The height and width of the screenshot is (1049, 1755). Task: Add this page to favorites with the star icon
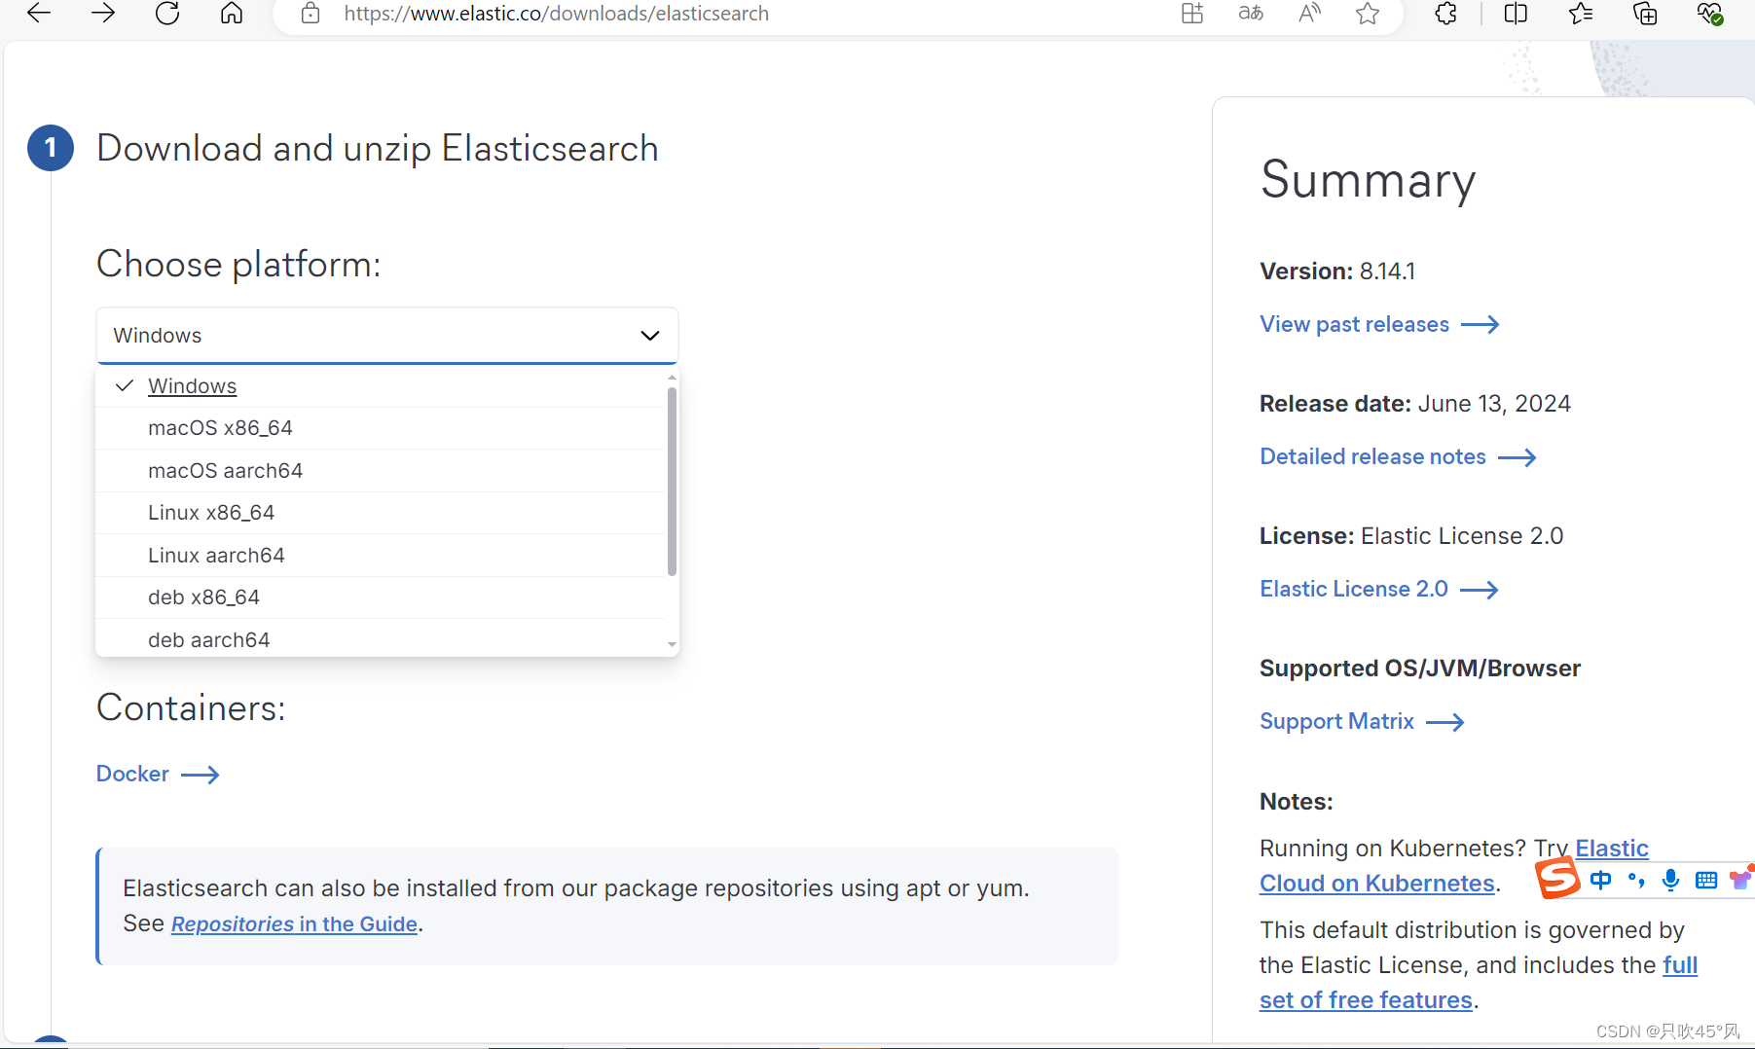pos(1368,14)
